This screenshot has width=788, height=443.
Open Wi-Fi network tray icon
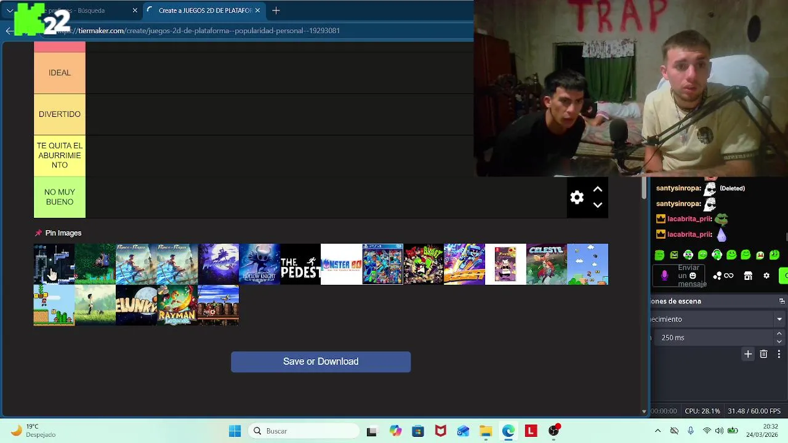point(707,431)
